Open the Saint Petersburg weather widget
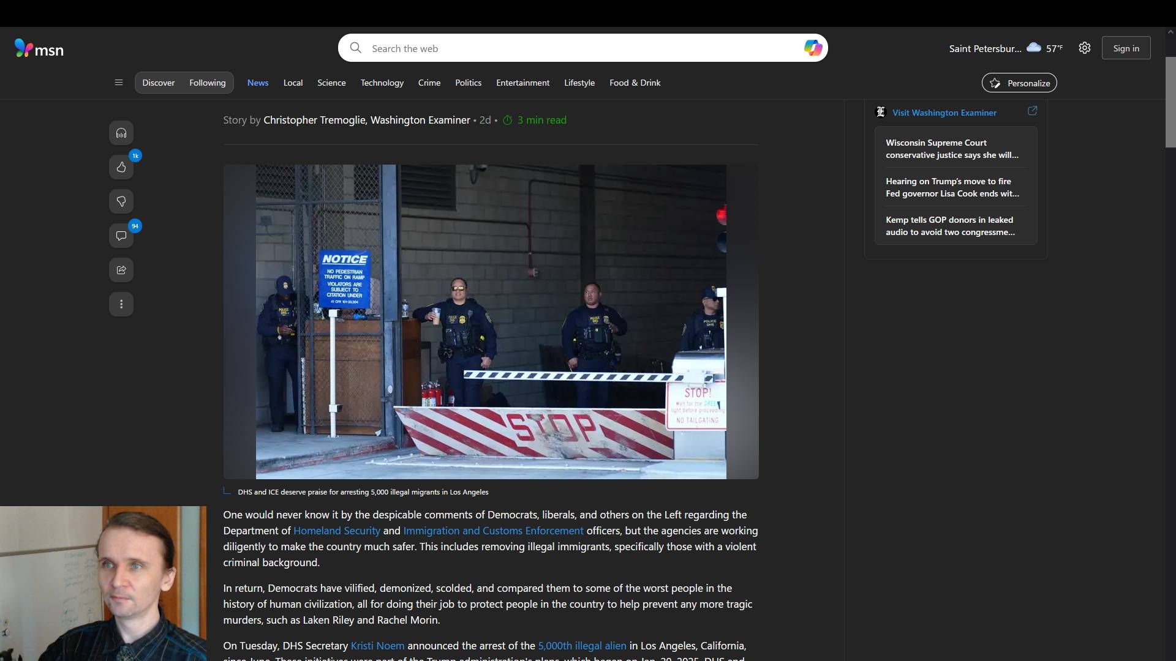The height and width of the screenshot is (661, 1176). coord(1006,48)
